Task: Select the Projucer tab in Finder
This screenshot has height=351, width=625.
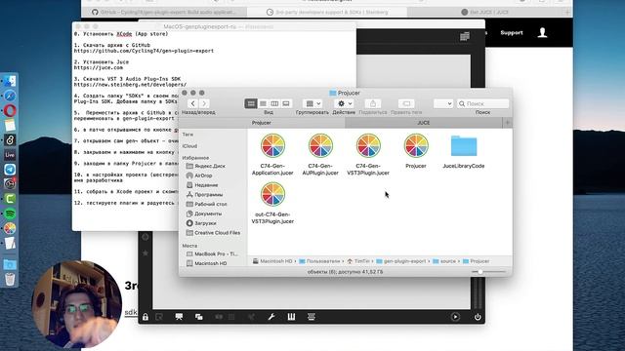Action: pyautogui.click(x=262, y=123)
